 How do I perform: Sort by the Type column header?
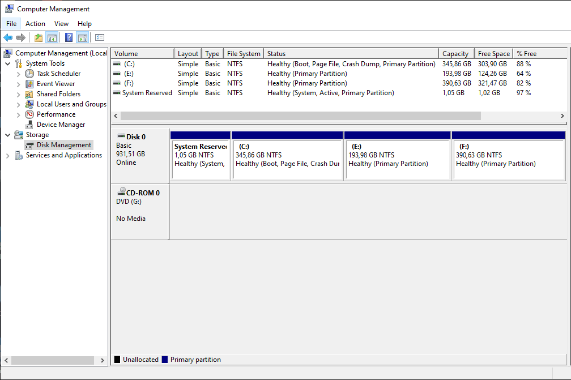[212, 53]
